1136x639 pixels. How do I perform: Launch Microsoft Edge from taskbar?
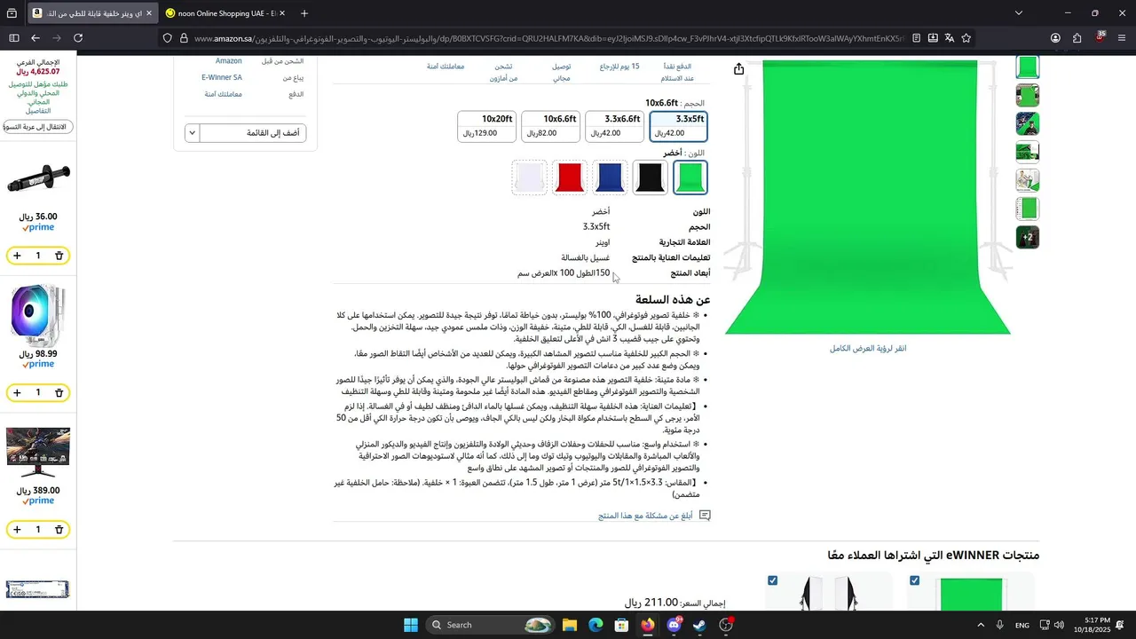coord(596,625)
